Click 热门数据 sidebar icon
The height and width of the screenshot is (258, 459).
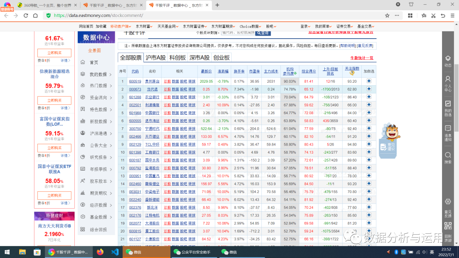(83, 86)
